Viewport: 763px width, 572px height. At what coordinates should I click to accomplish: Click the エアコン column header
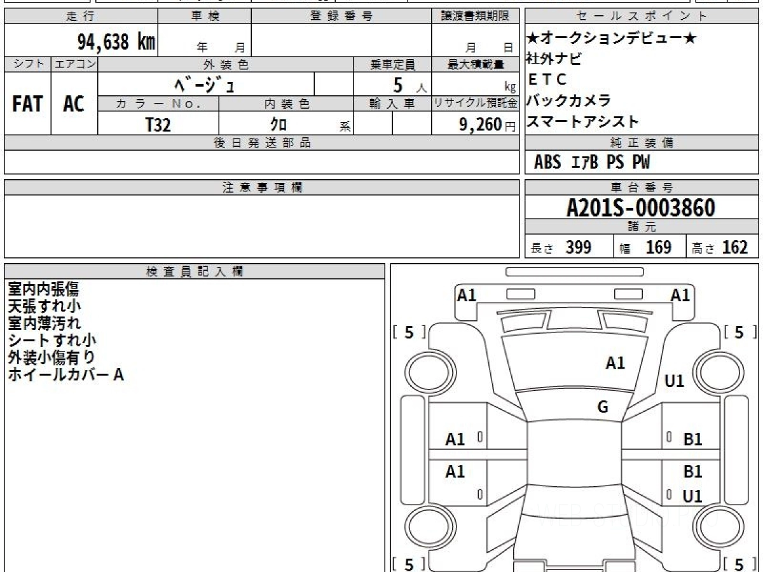tap(75, 64)
